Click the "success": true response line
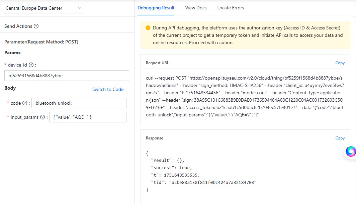The image size is (356, 204). (172, 168)
